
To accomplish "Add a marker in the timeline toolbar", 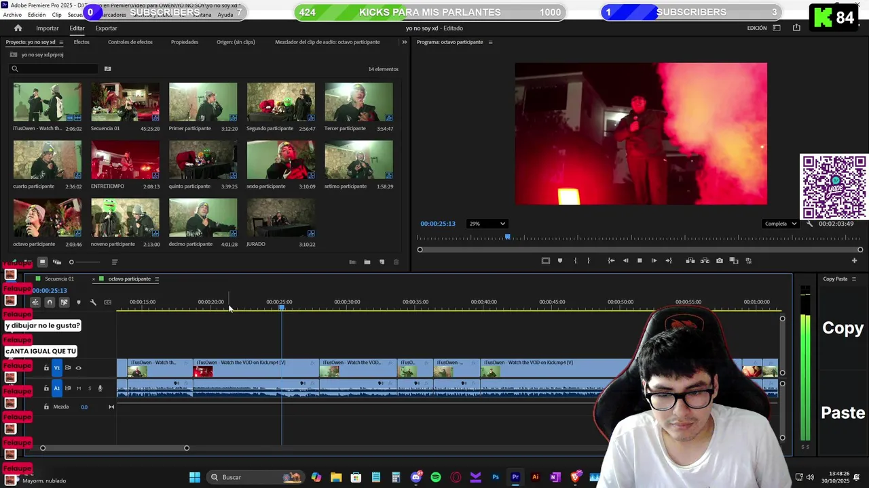I will [79, 302].
